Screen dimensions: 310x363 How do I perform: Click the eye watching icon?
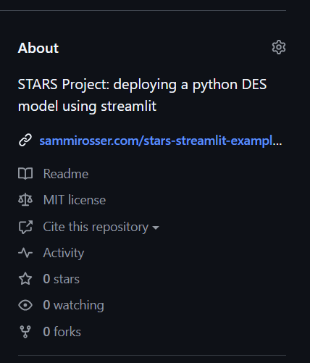point(25,305)
